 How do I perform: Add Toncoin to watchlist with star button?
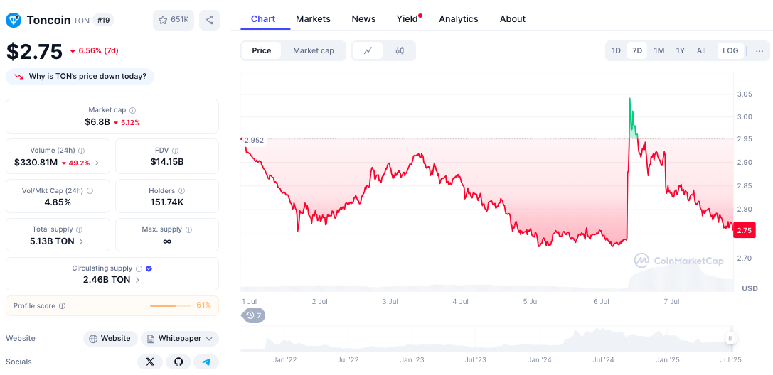[174, 20]
